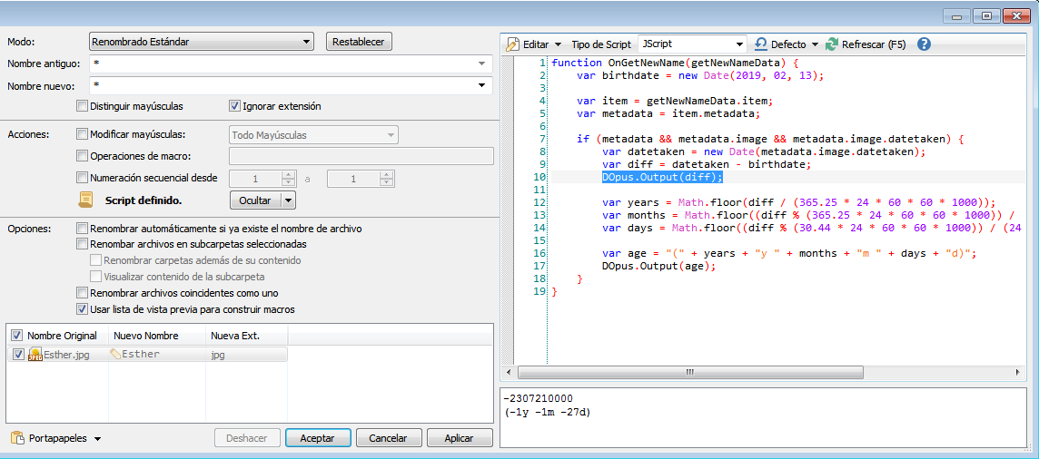Click the Portapapeles clipboard icon
The width and height of the screenshot is (1039, 459).
[x=17, y=438]
